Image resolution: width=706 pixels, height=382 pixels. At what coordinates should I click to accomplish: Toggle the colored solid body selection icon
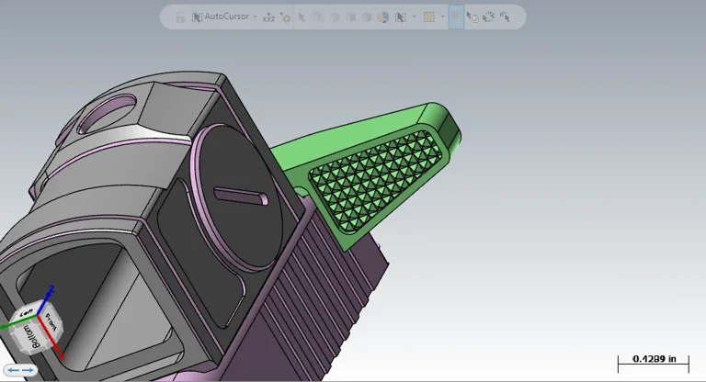383,17
